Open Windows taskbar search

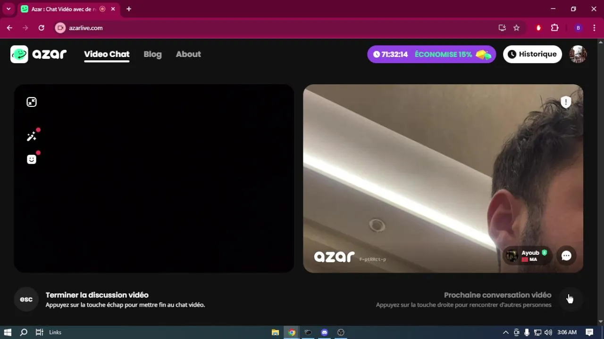tap(24, 332)
